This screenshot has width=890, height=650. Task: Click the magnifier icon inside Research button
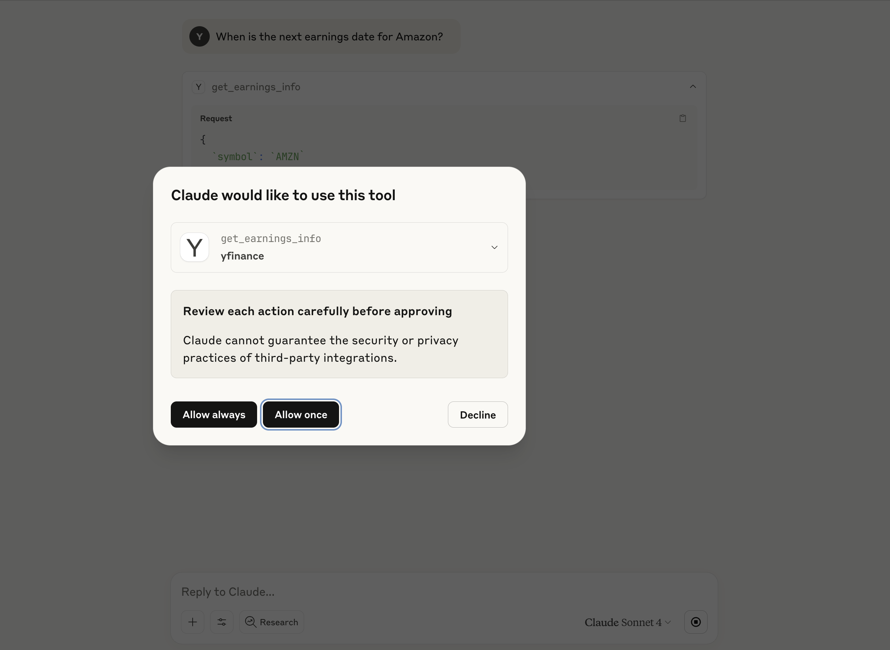pyautogui.click(x=250, y=622)
